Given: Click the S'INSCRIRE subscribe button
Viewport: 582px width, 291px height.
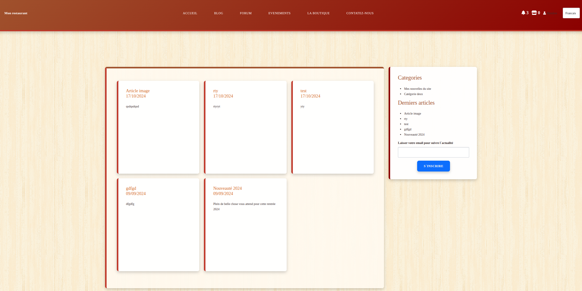Looking at the screenshot, I should 433,166.
